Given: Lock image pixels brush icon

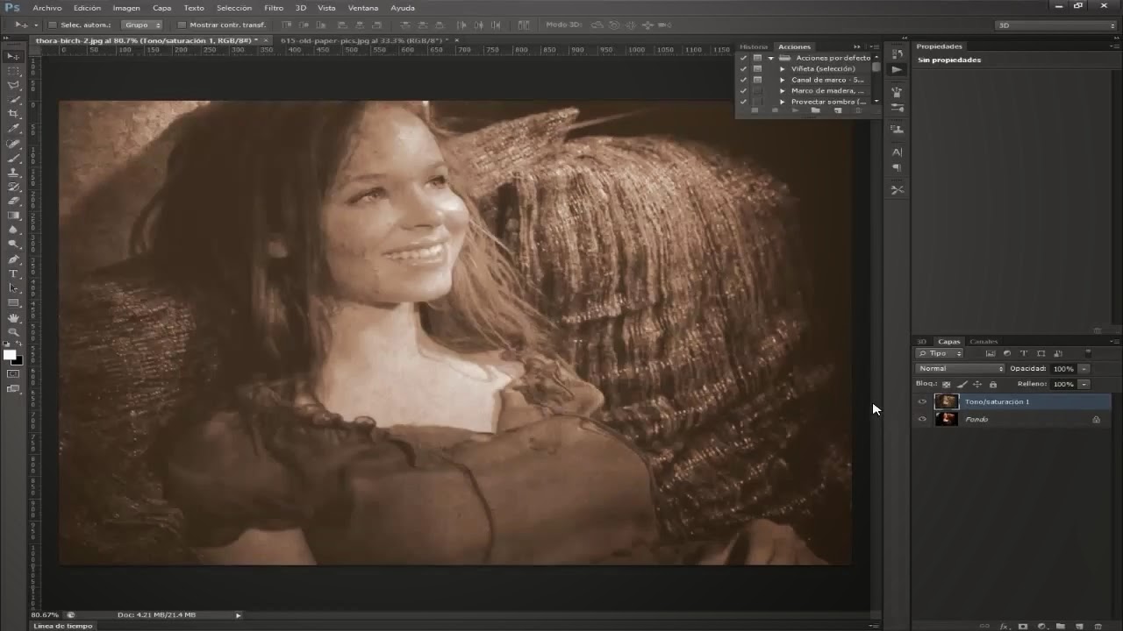Looking at the screenshot, I should (962, 385).
